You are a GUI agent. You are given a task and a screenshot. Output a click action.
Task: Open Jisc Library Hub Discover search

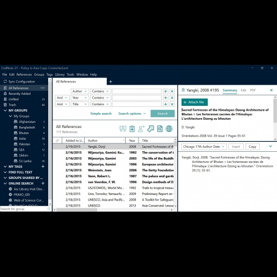click(x=27, y=189)
